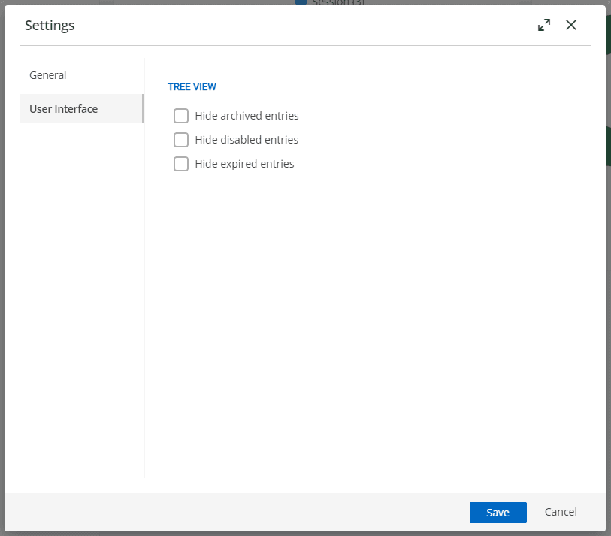Cancel out of the Settings dialog

(561, 512)
